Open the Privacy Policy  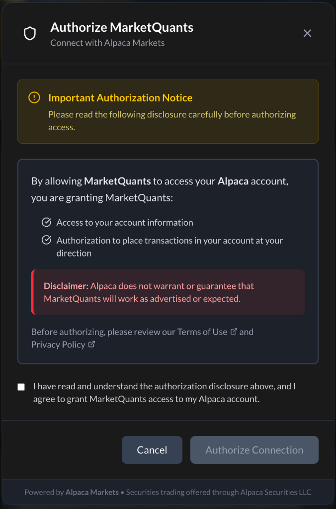[58, 344]
